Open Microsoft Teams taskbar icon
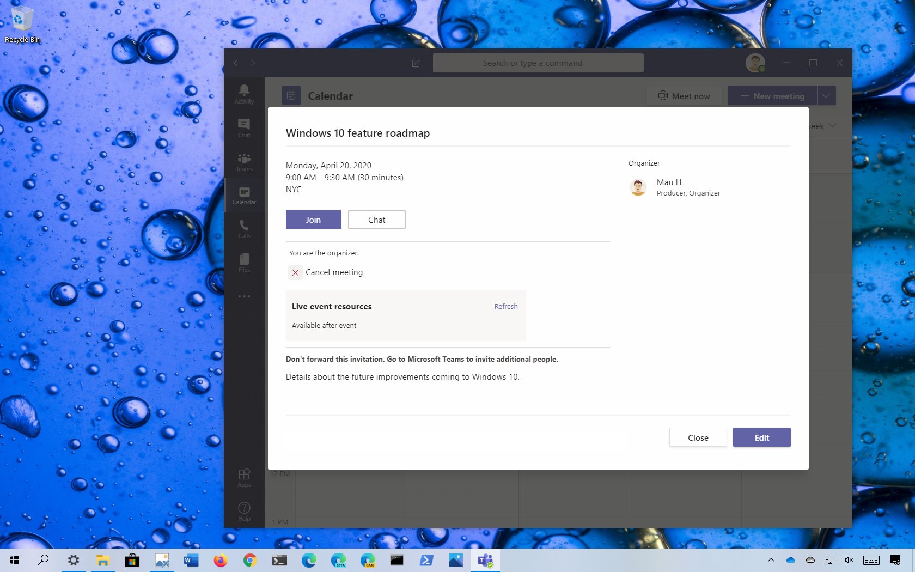 tap(485, 560)
